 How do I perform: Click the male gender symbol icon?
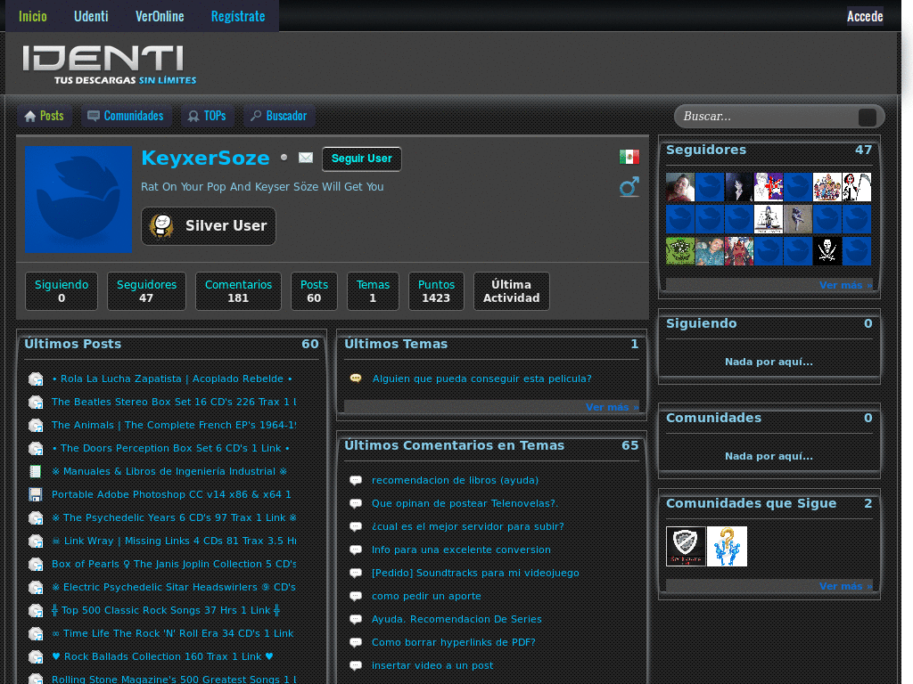coord(629,187)
